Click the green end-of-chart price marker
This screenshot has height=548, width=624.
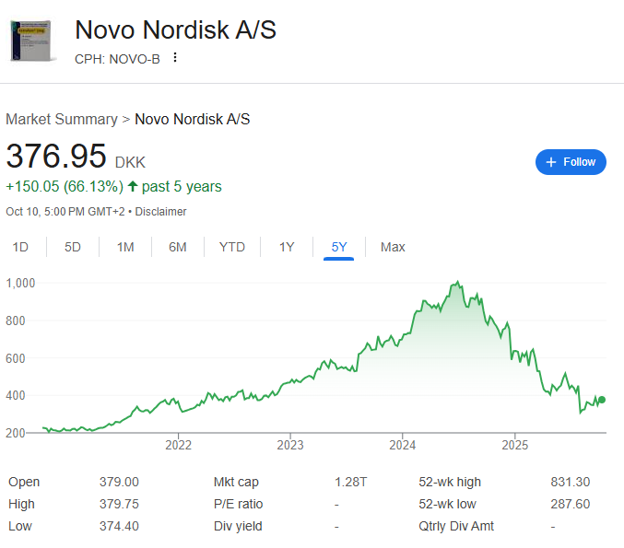click(602, 400)
